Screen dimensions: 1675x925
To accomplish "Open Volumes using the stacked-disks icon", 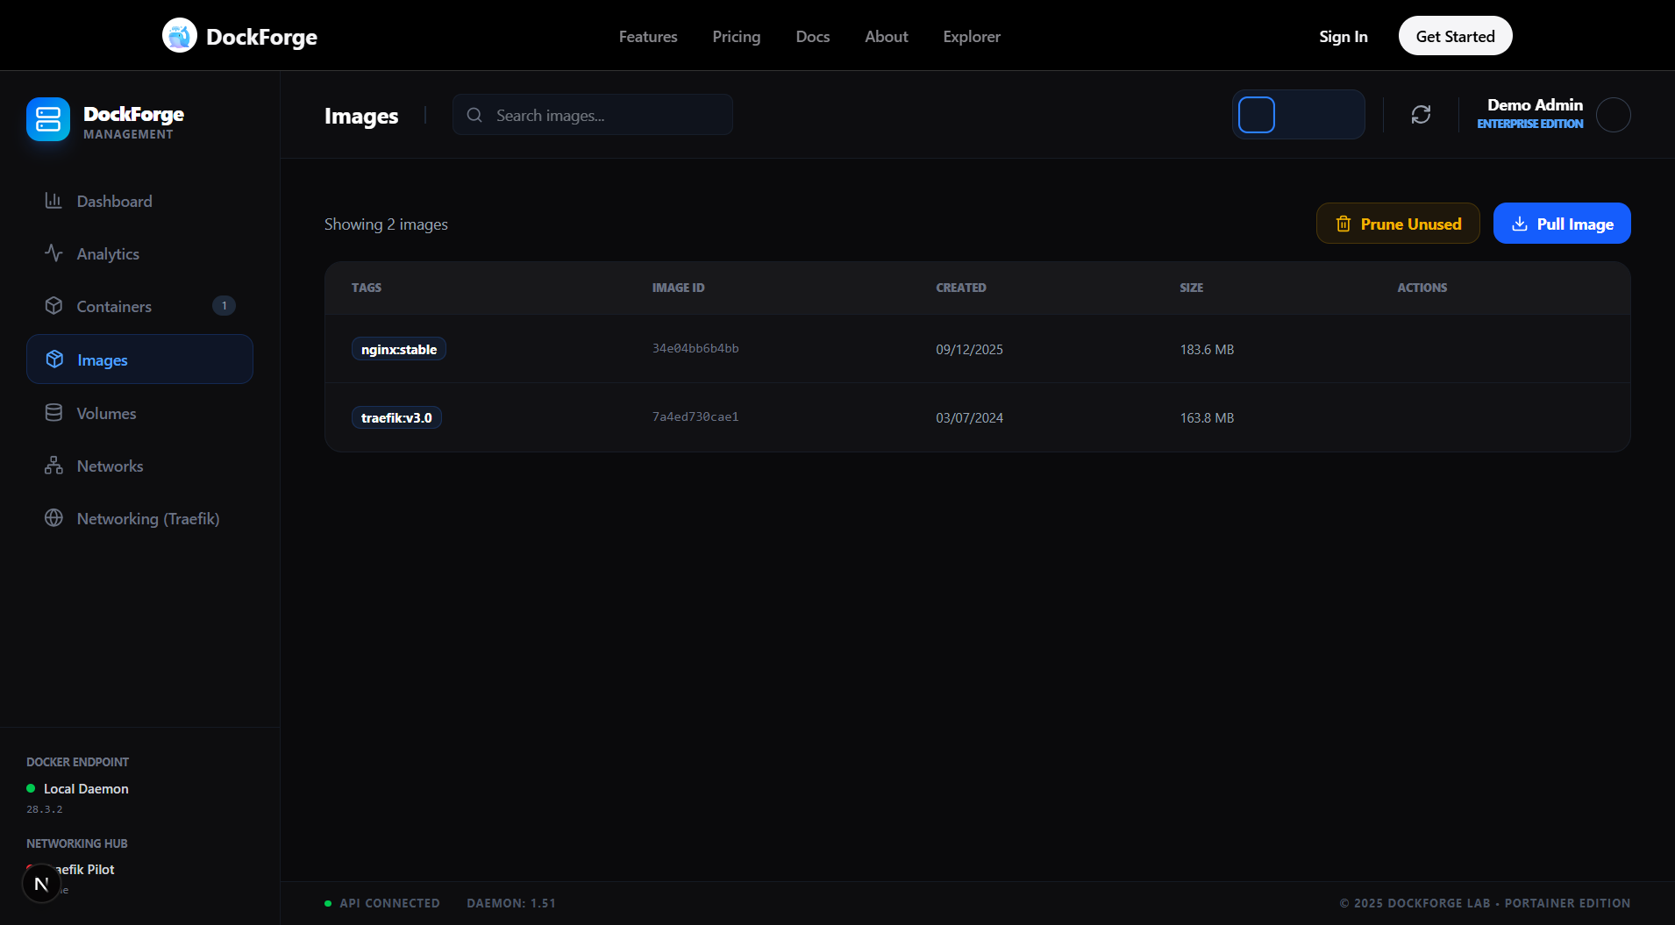I will pos(53,412).
